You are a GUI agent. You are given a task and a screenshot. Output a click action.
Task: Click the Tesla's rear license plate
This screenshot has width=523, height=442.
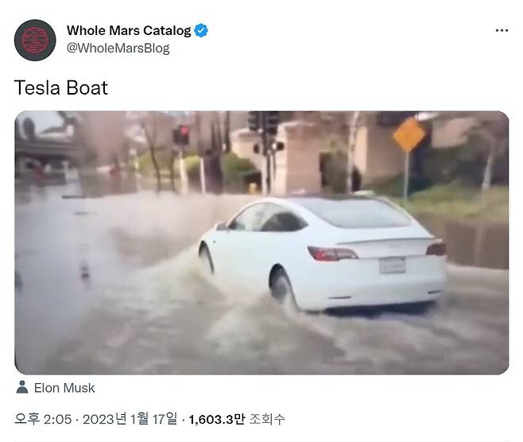[393, 266]
